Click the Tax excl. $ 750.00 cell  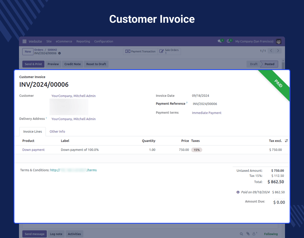coord(275,150)
